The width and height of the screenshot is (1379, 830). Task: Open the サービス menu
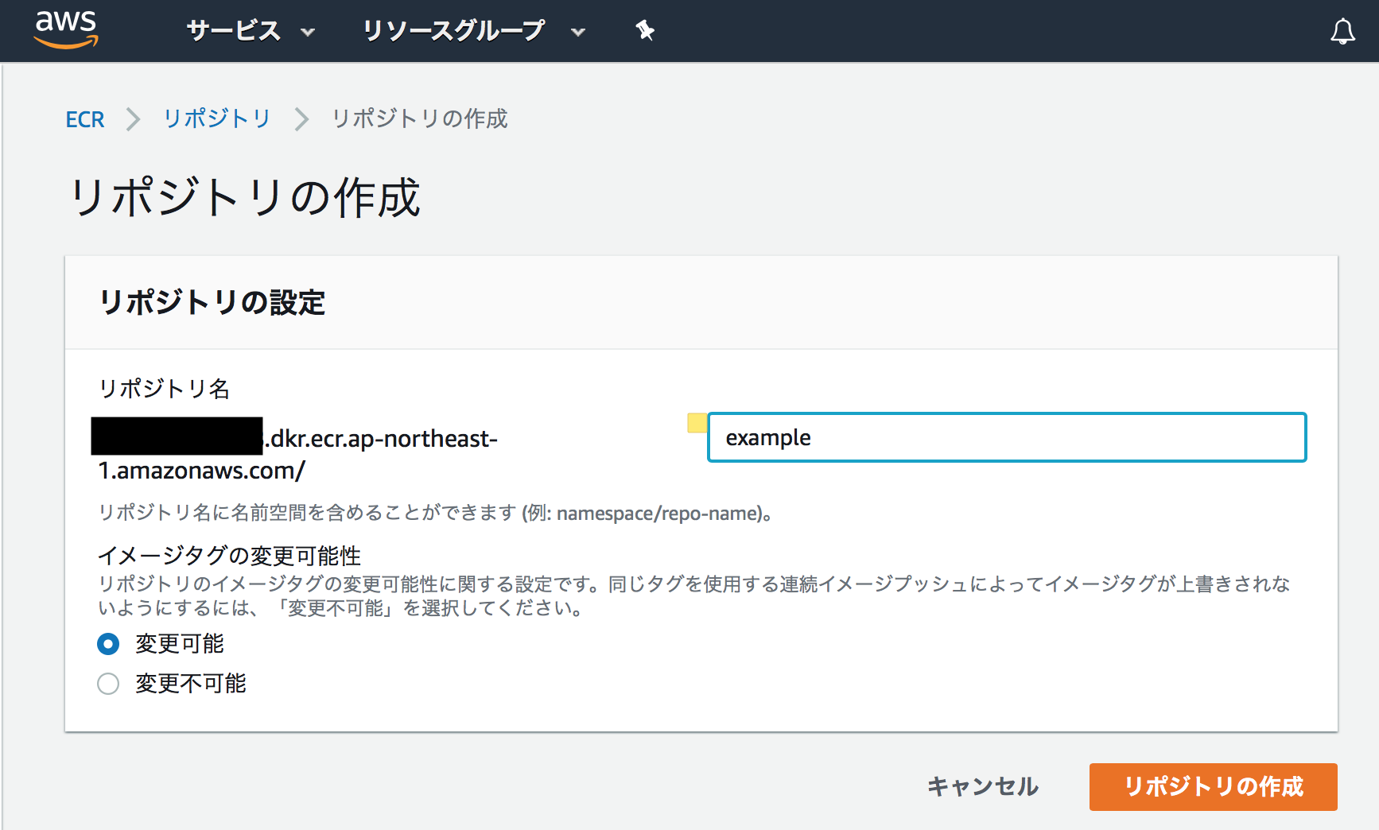pyautogui.click(x=234, y=31)
